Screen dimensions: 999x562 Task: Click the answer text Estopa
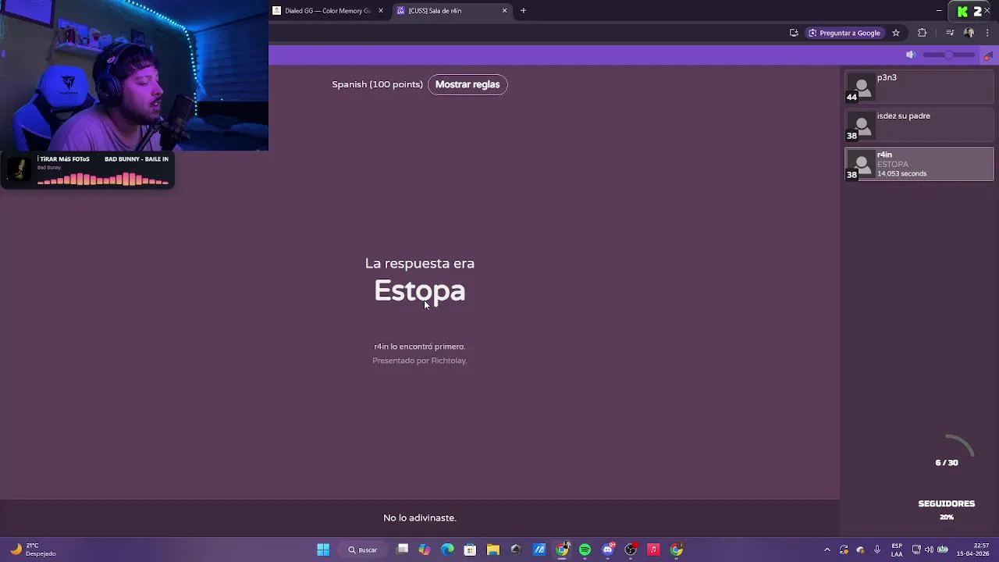point(419,290)
